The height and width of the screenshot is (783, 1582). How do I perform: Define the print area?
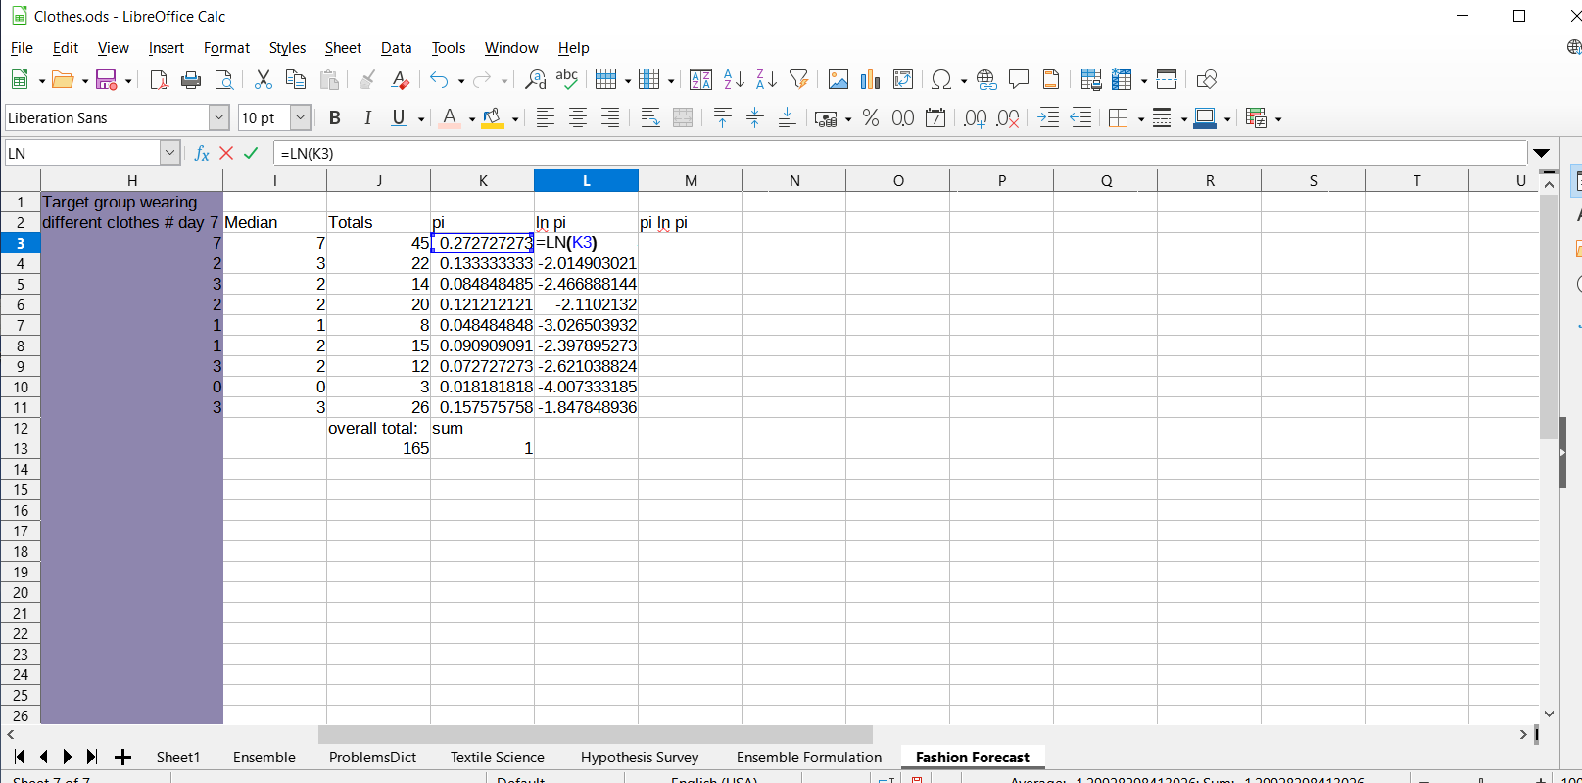pyautogui.click(x=1091, y=80)
